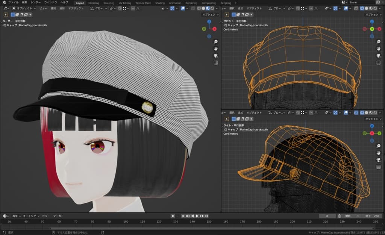Switch perspective/orthographic grid icon in right-side viewport

(x=379, y=167)
